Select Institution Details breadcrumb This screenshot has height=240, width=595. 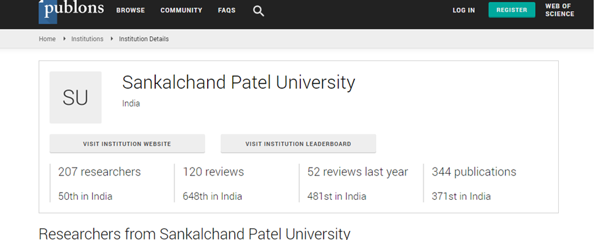coord(144,39)
